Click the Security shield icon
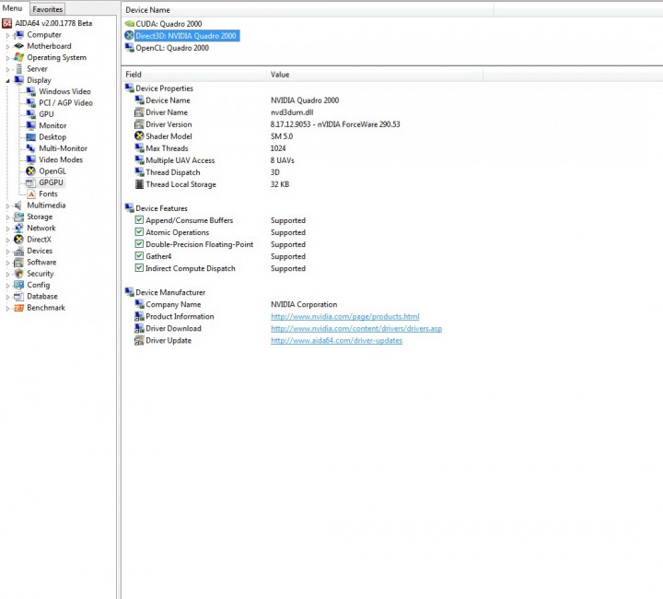Image resolution: width=663 pixels, height=599 pixels. click(x=18, y=274)
